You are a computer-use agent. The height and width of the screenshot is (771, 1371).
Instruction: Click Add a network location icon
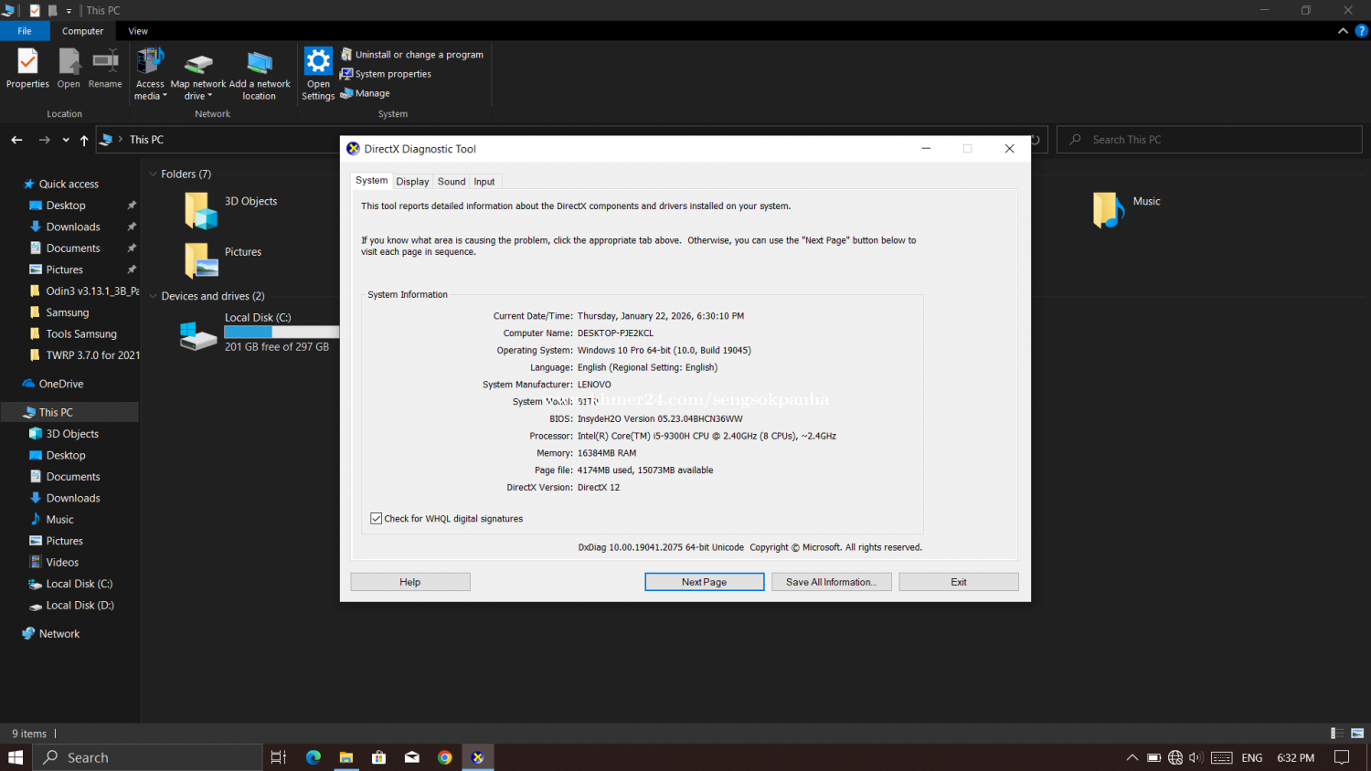click(x=260, y=64)
